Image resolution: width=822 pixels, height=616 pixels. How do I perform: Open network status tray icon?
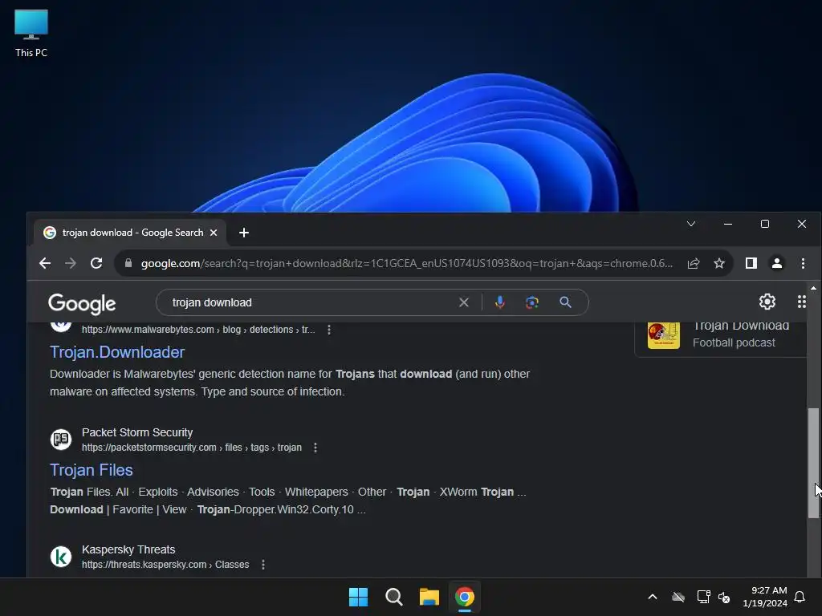tap(703, 597)
